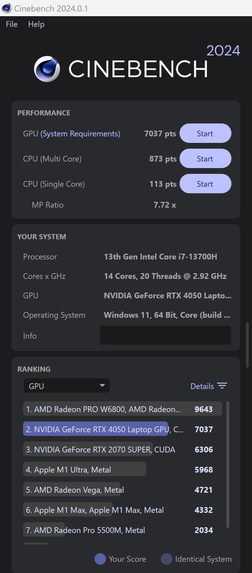
Task: Start the CPU Single Core benchmark
Action: 205,184
